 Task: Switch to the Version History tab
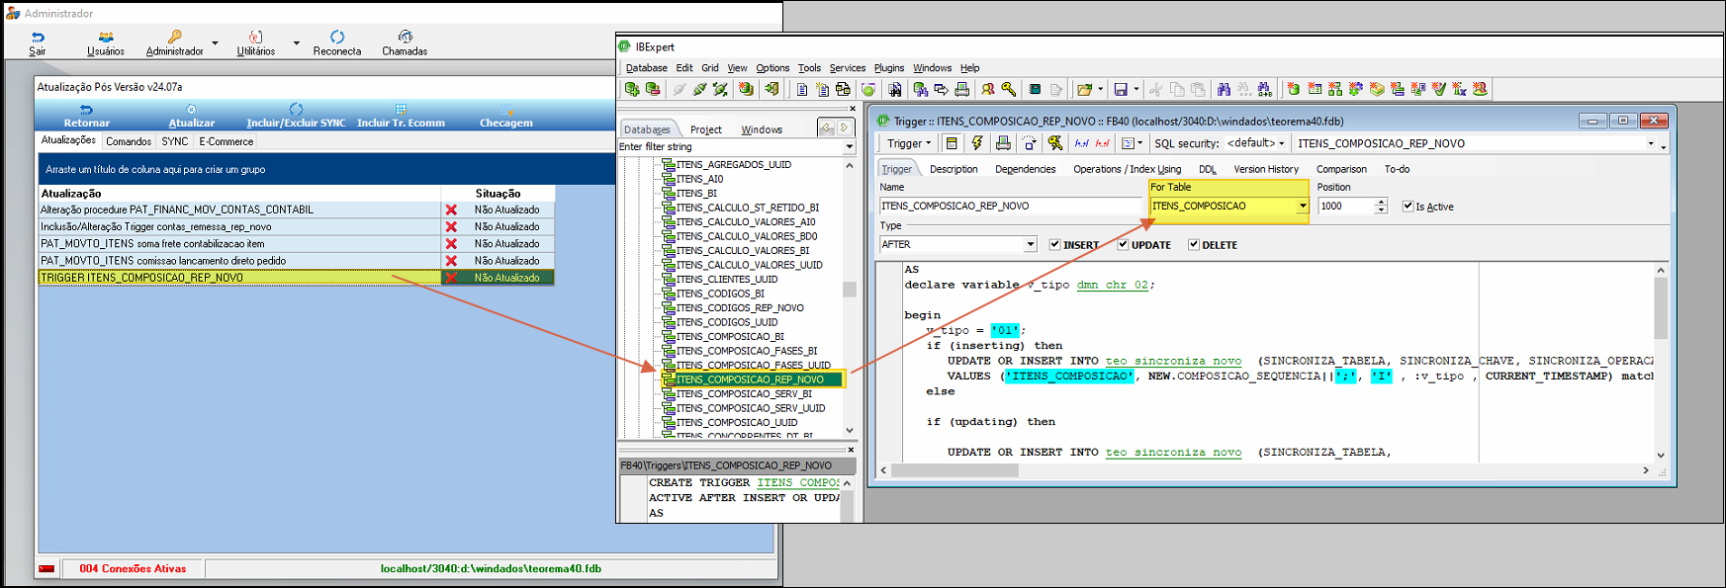click(x=1266, y=169)
